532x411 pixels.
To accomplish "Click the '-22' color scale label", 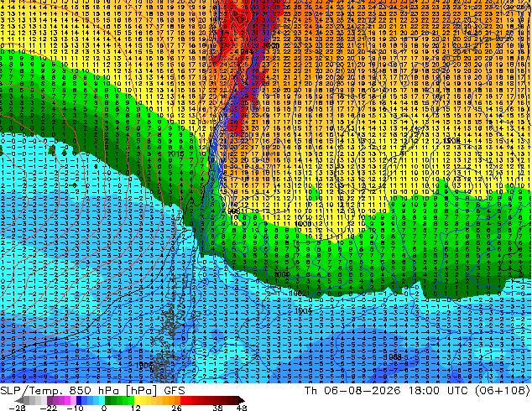I will coord(49,408).
